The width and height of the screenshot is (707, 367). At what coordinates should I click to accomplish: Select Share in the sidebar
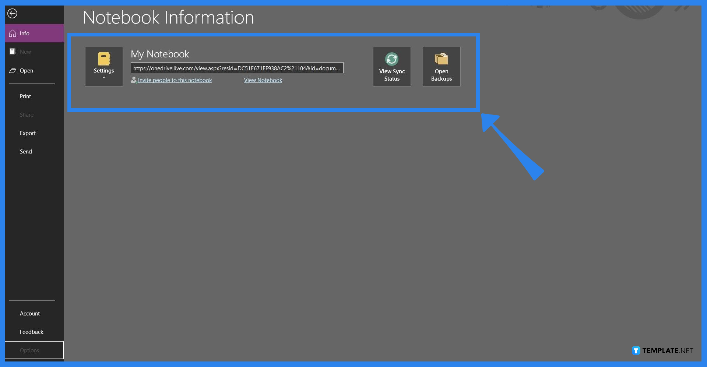click(27, 115)
